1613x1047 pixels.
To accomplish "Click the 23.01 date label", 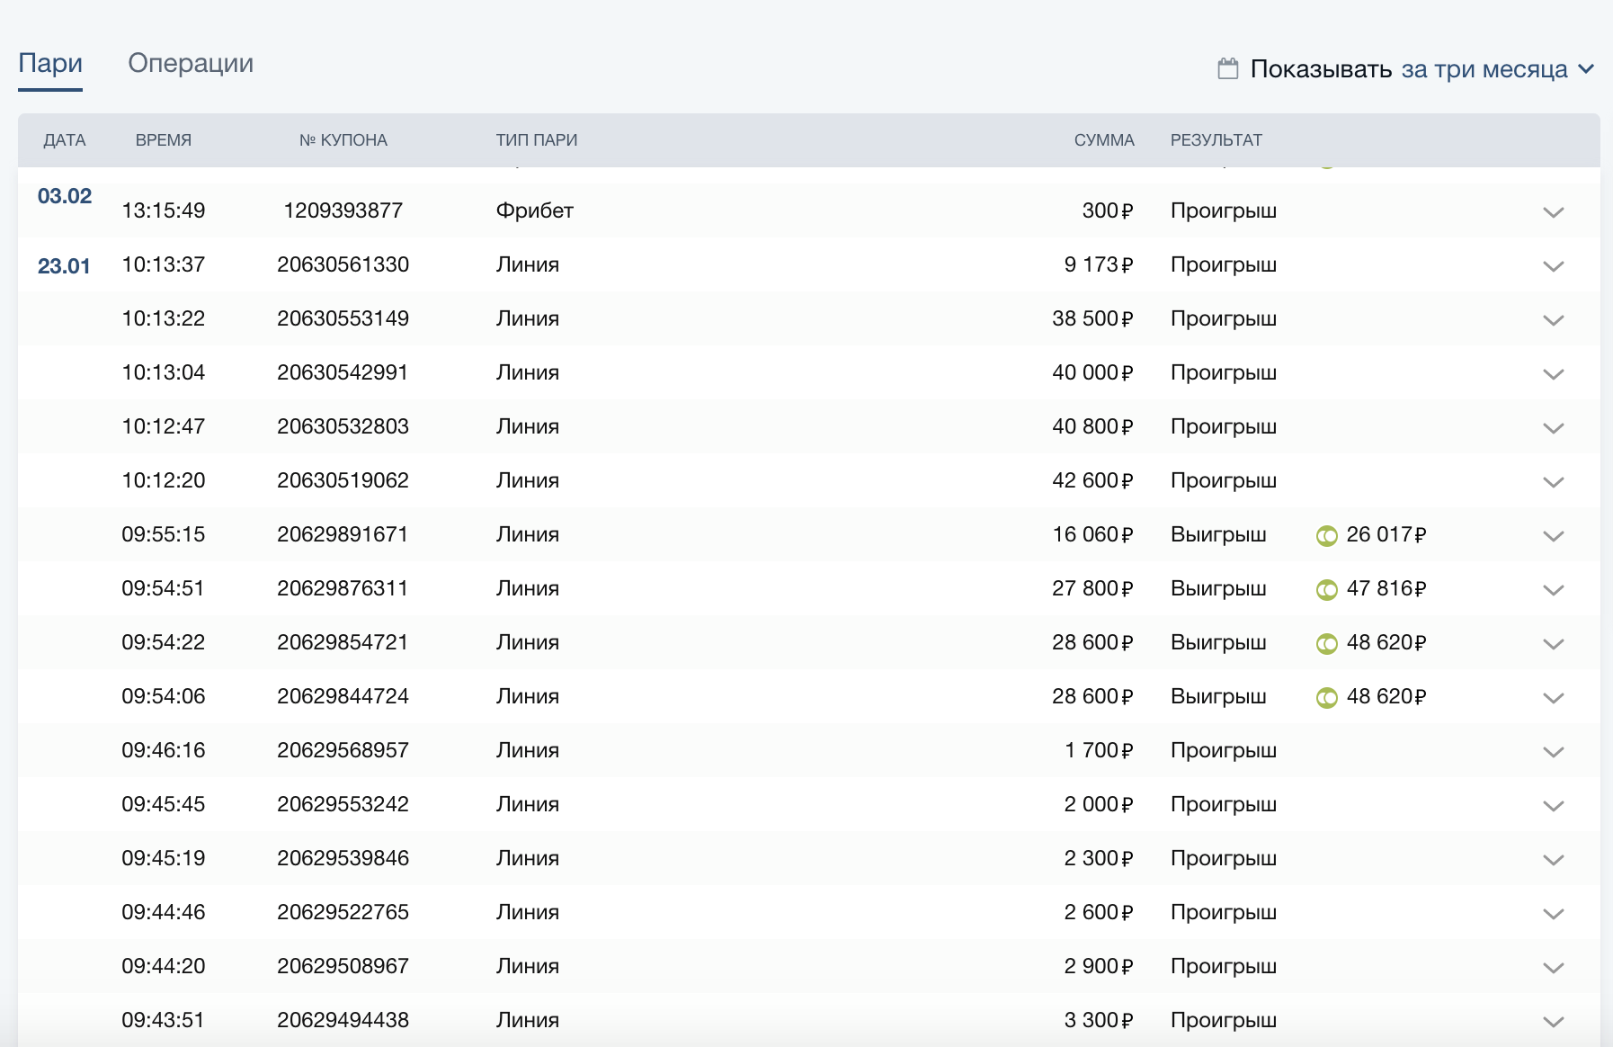I will pyautogui.click(x=64, y=266).
